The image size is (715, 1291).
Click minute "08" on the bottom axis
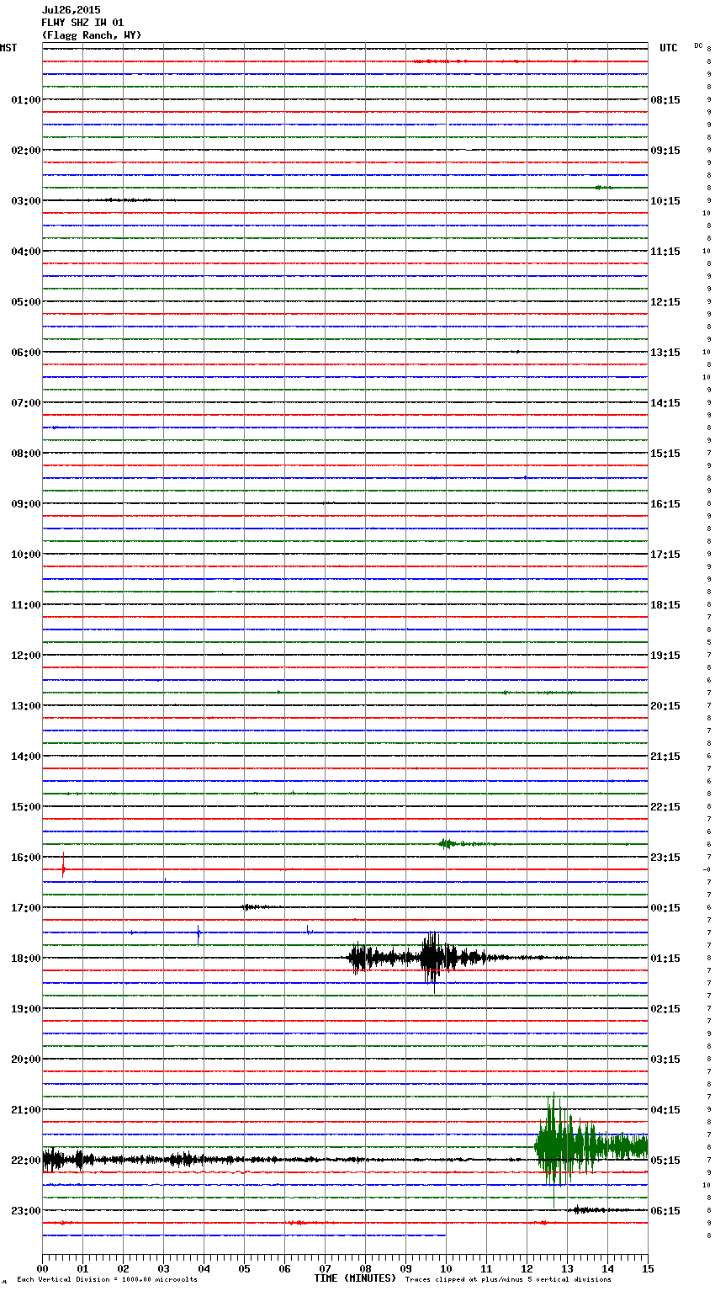point(365,1268)
